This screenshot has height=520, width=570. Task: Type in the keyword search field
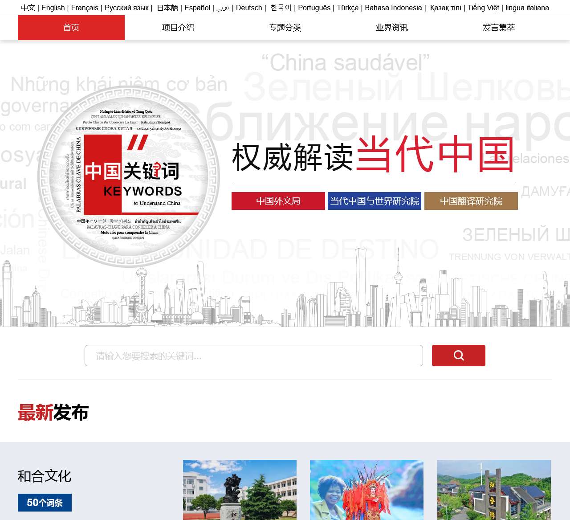(x=253, y=356)
